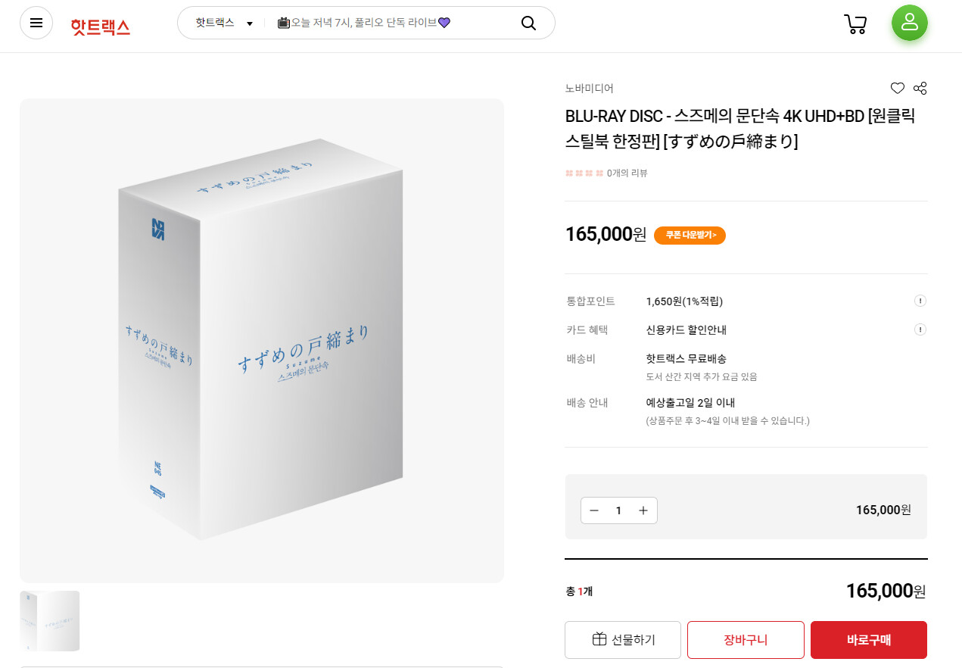Click the 쿠폰 다운받기 button
Screen dimensions: 962x668
click(690, 236)
